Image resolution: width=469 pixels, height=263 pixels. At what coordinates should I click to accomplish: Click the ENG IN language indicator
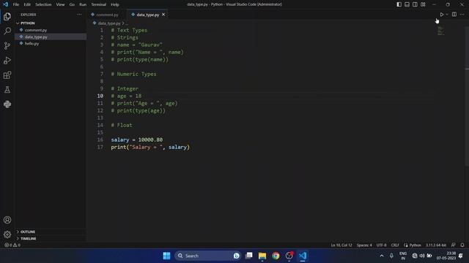coord(403,256)
